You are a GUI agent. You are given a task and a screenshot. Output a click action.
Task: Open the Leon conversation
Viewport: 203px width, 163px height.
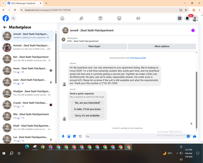pyautogui.click(x=27, y=82)
